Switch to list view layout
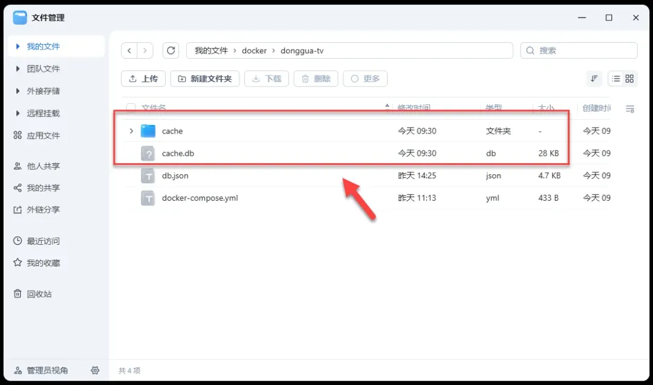This screenshot has height=385, width=653. [616, 79]
